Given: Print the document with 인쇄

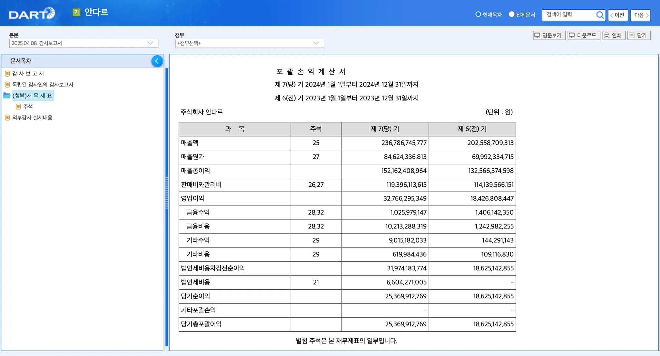Looking at the screenshot, I should 613,35.
